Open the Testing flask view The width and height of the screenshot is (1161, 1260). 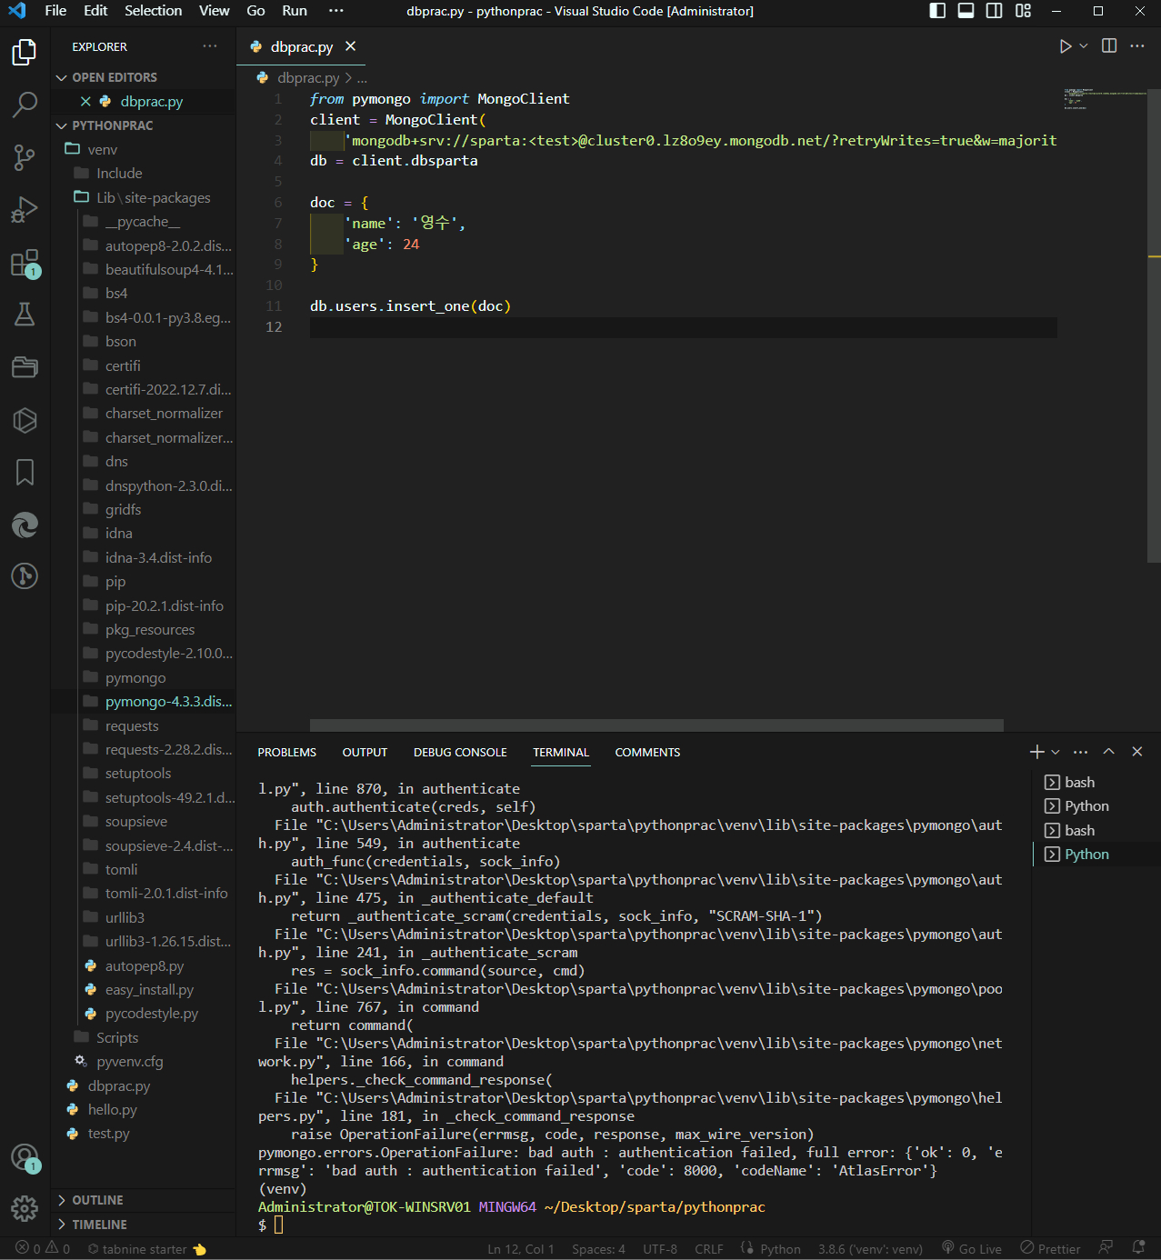pos(25,315)
